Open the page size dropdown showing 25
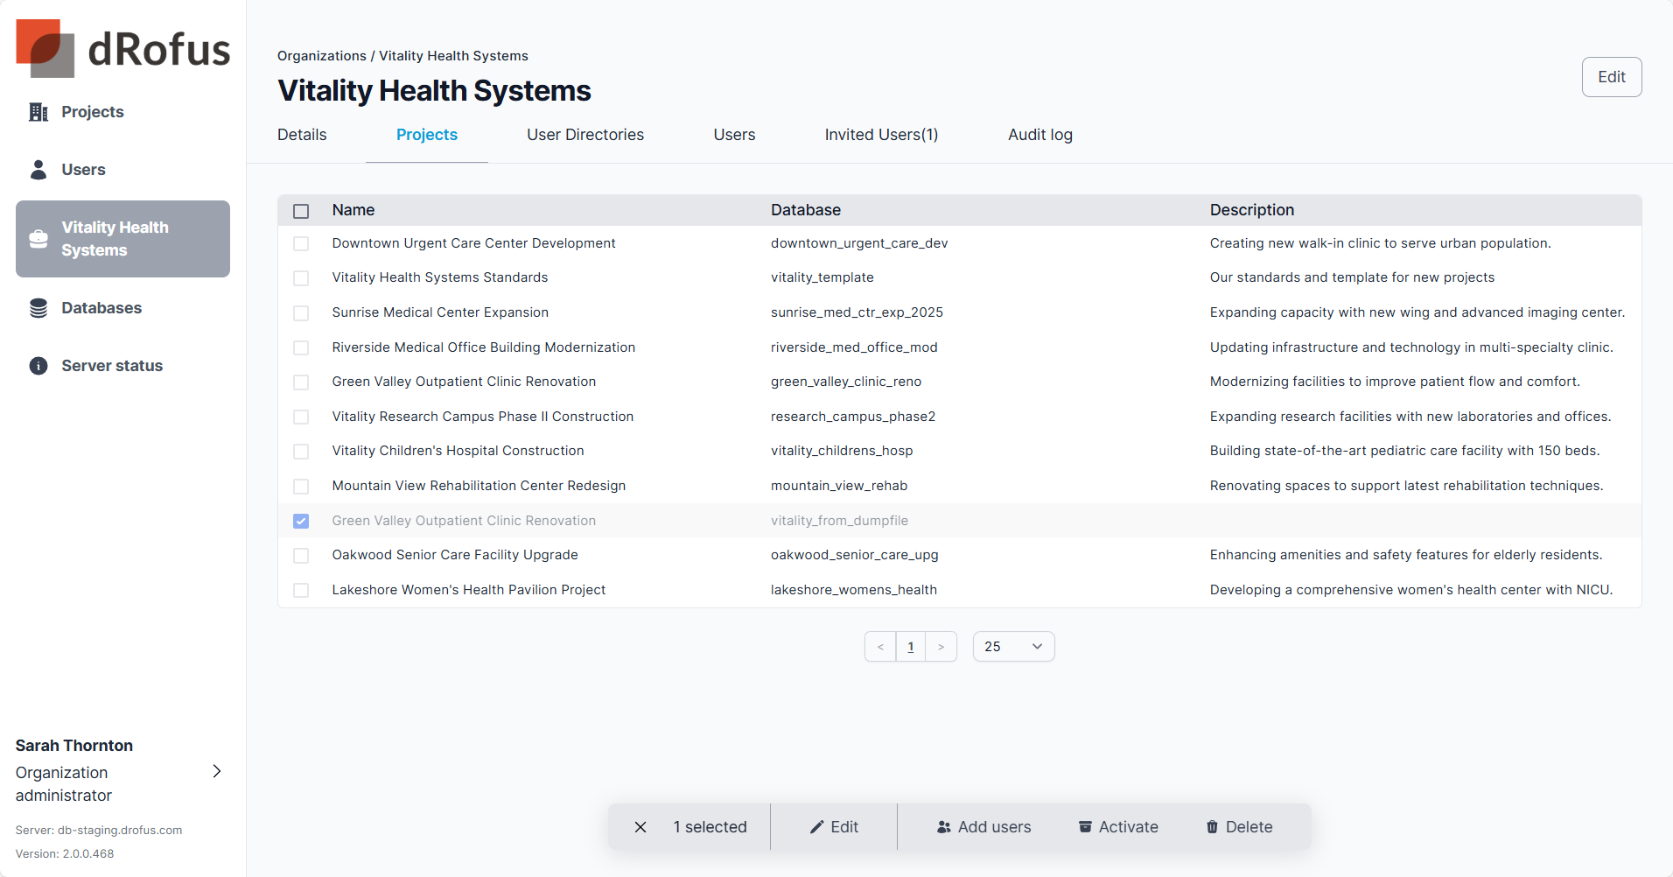 (1013, 647)
